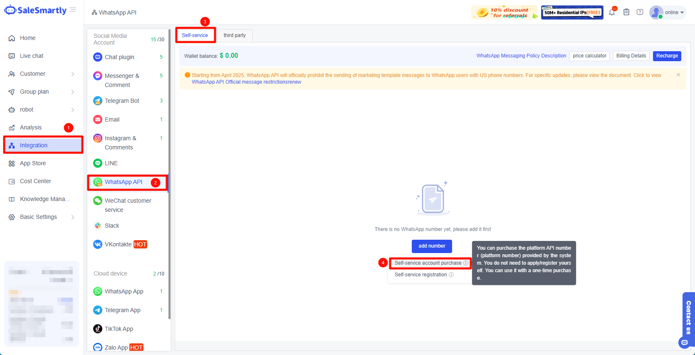The height and width of the screenshot is (355, 695).
Task: Click the Telegram Bot icon
Action: pos(98,101)
